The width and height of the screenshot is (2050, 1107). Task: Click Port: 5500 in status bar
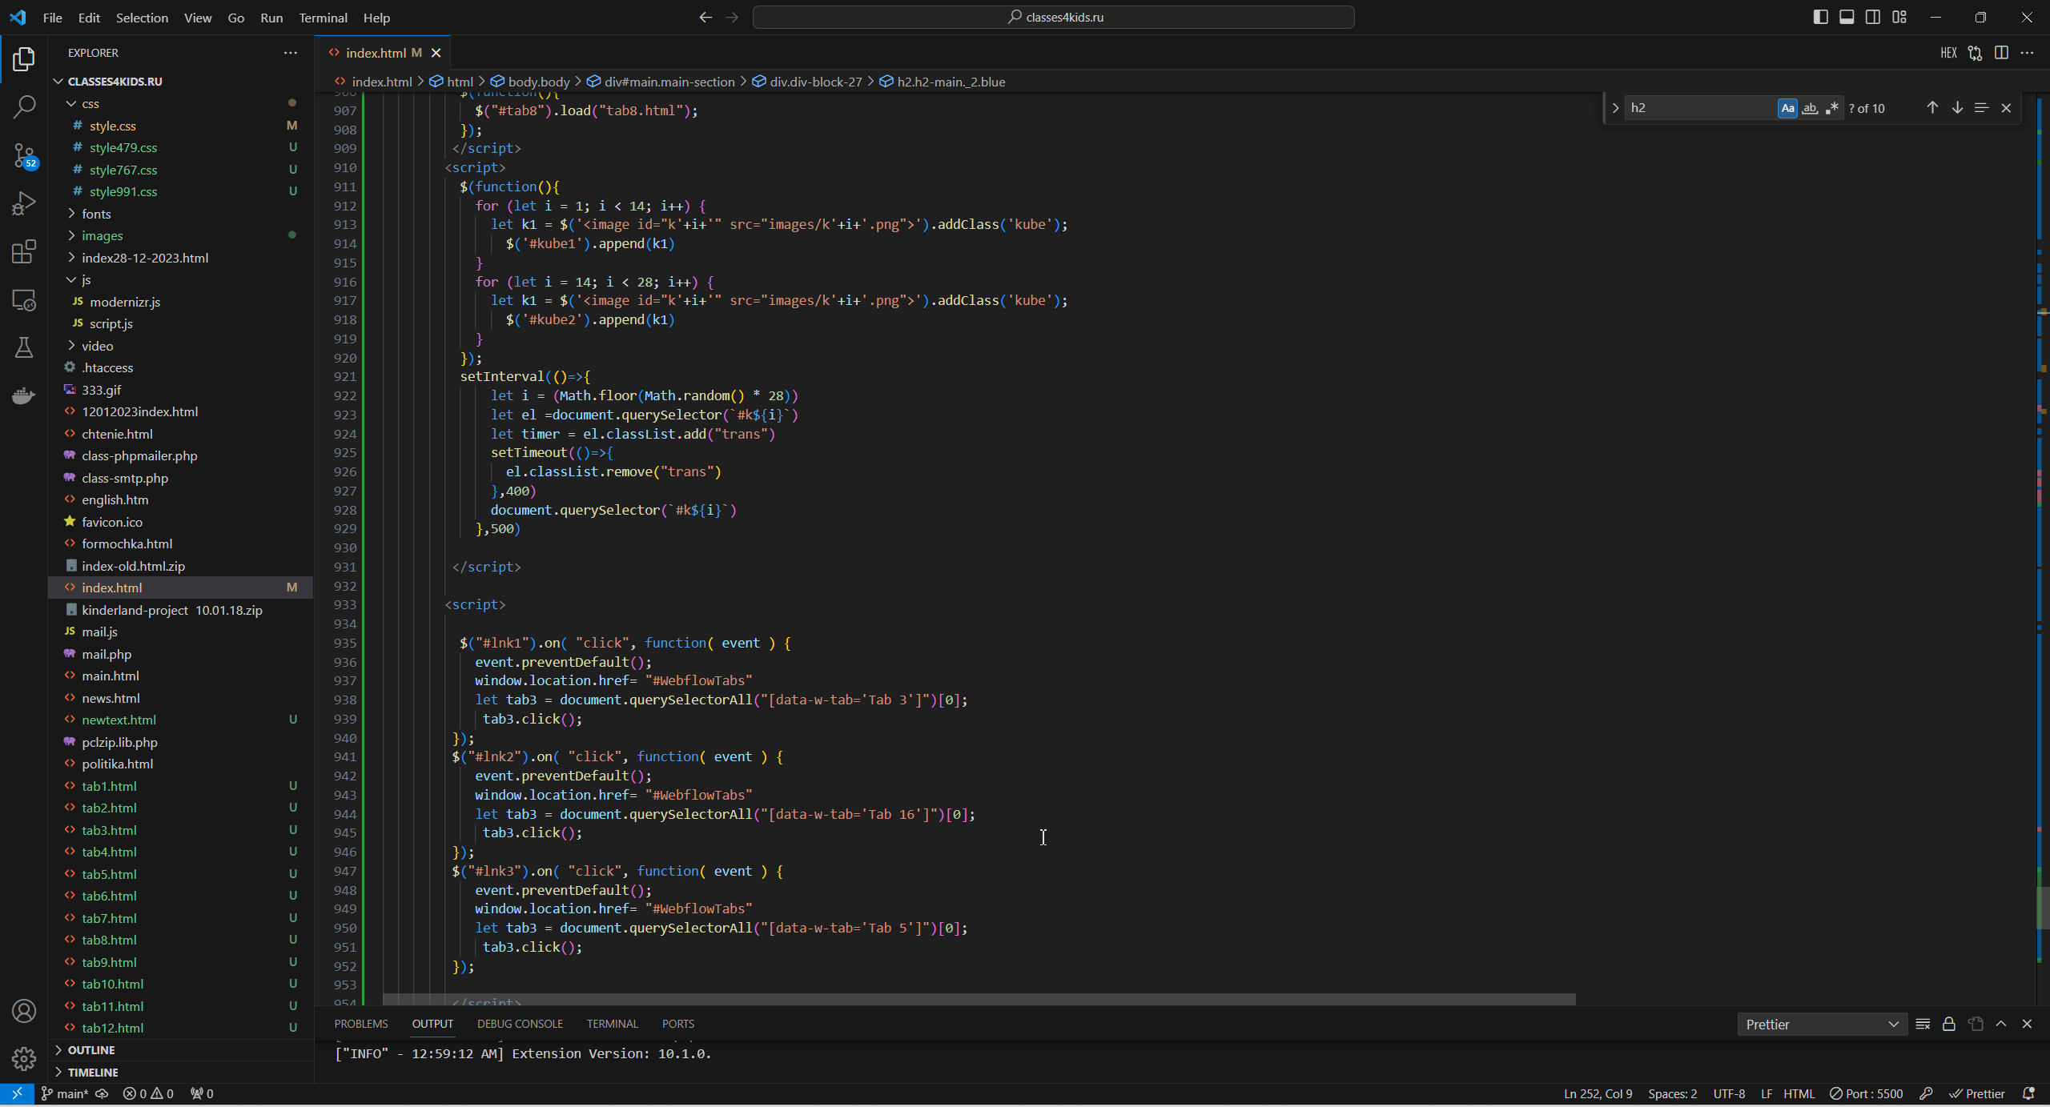pyautogui.click(x=1867, y=1094)
